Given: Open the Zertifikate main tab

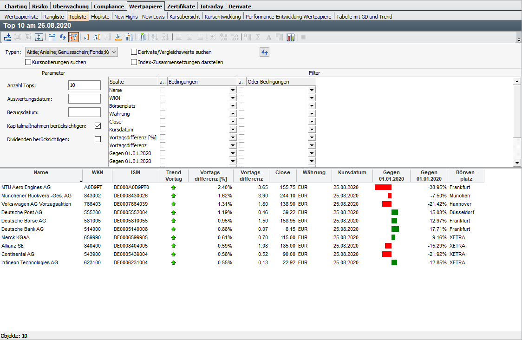Looking at the screenshot, I should click(x=182, y=7).
